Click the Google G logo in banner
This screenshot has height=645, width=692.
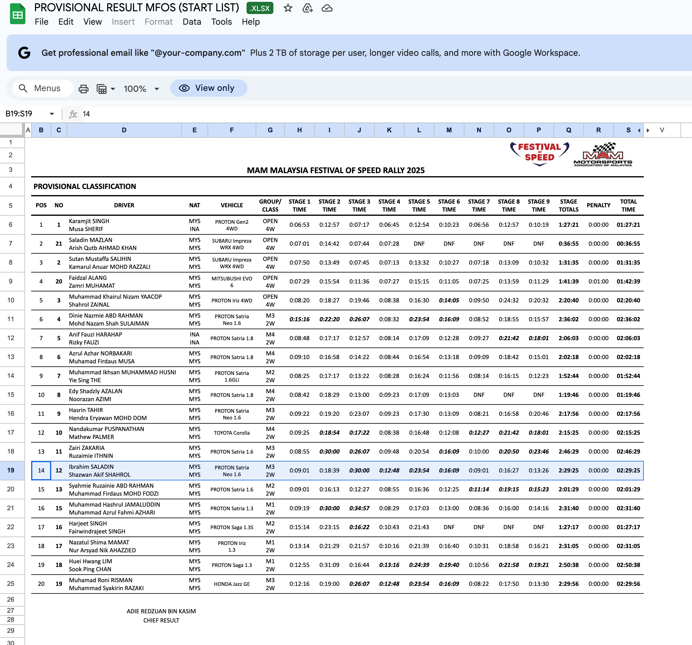pyautogui.click(x=24, y=53)
